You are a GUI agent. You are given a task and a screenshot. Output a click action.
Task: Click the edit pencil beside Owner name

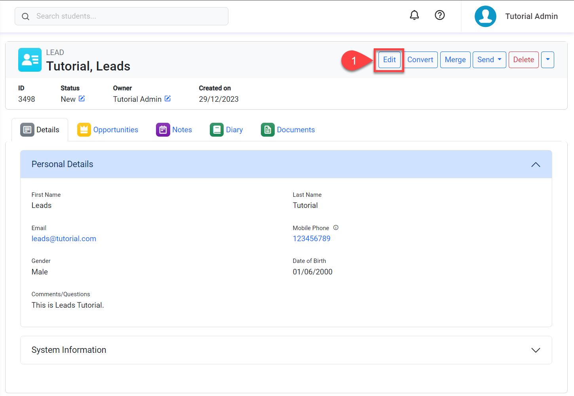167,99
